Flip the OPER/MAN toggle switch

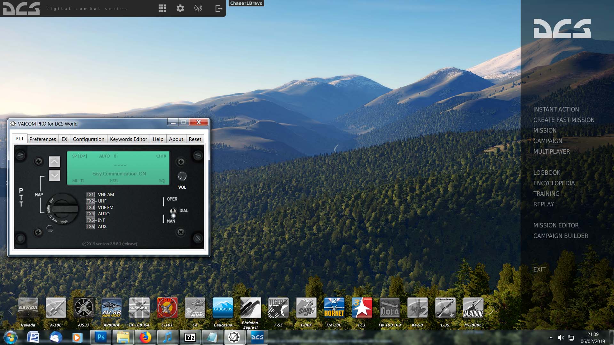[x=173, y=212]
